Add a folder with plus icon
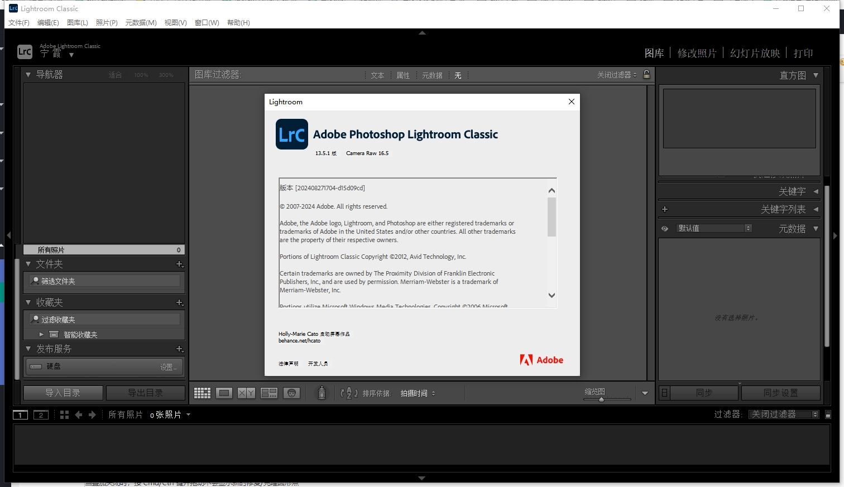844x487 pixels. 180,264
